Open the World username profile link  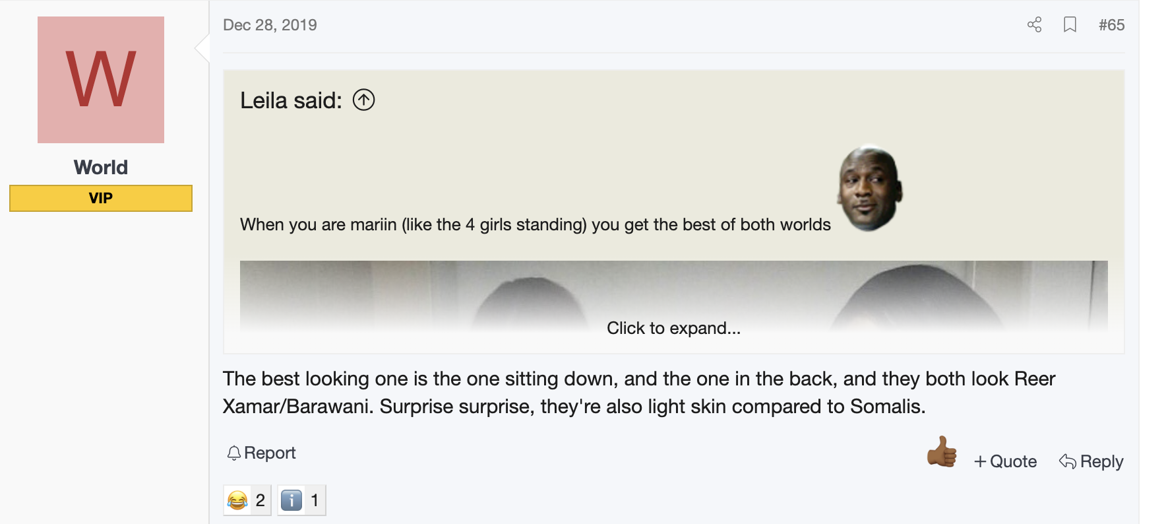click(x=101, y=168)
